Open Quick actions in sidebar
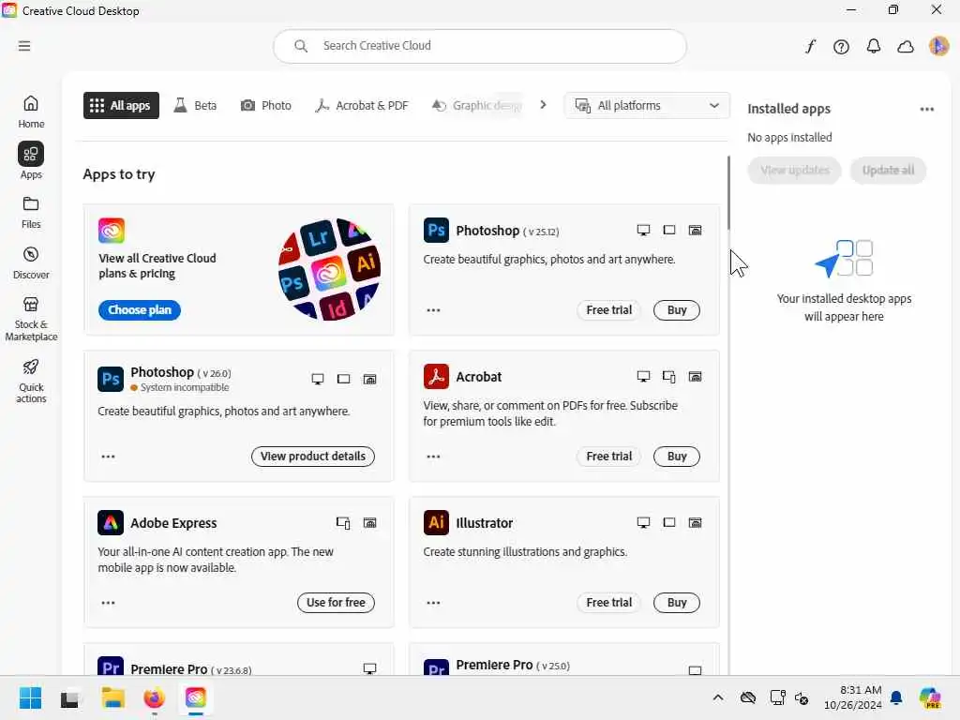The width and height of the screenshot is (960, 720). tap(31, 381)
